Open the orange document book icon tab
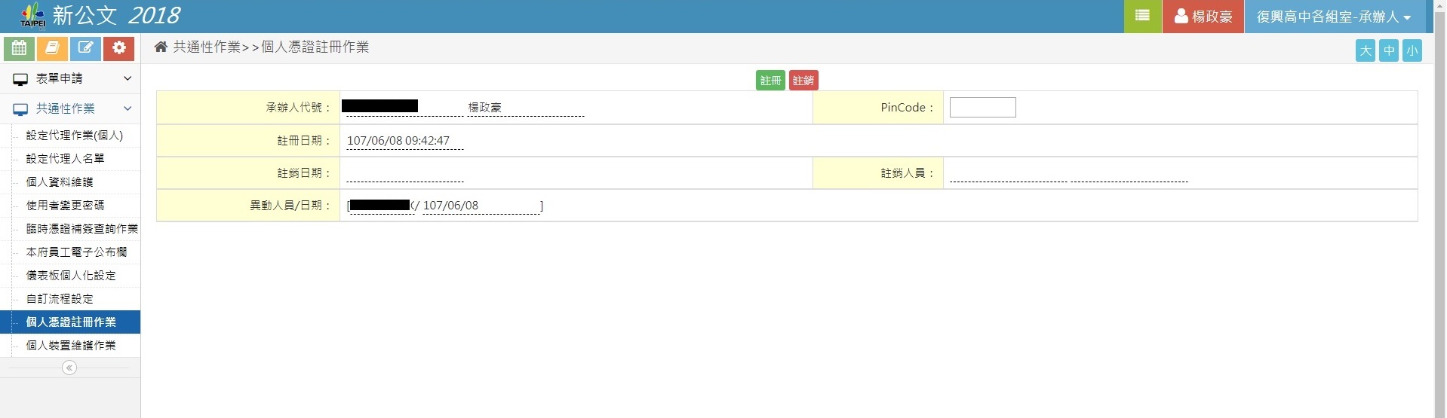The image size is (1447, 418). pyautogui.click(x=52, y=48)
